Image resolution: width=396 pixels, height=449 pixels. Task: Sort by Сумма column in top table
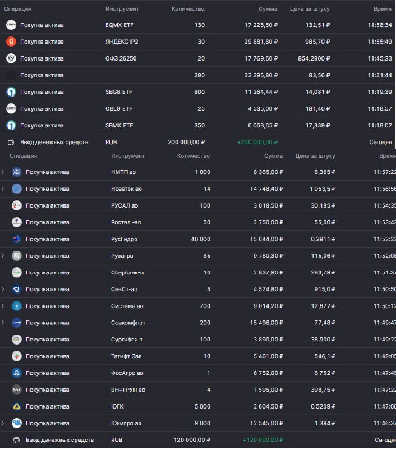click(x=268, y=9)
